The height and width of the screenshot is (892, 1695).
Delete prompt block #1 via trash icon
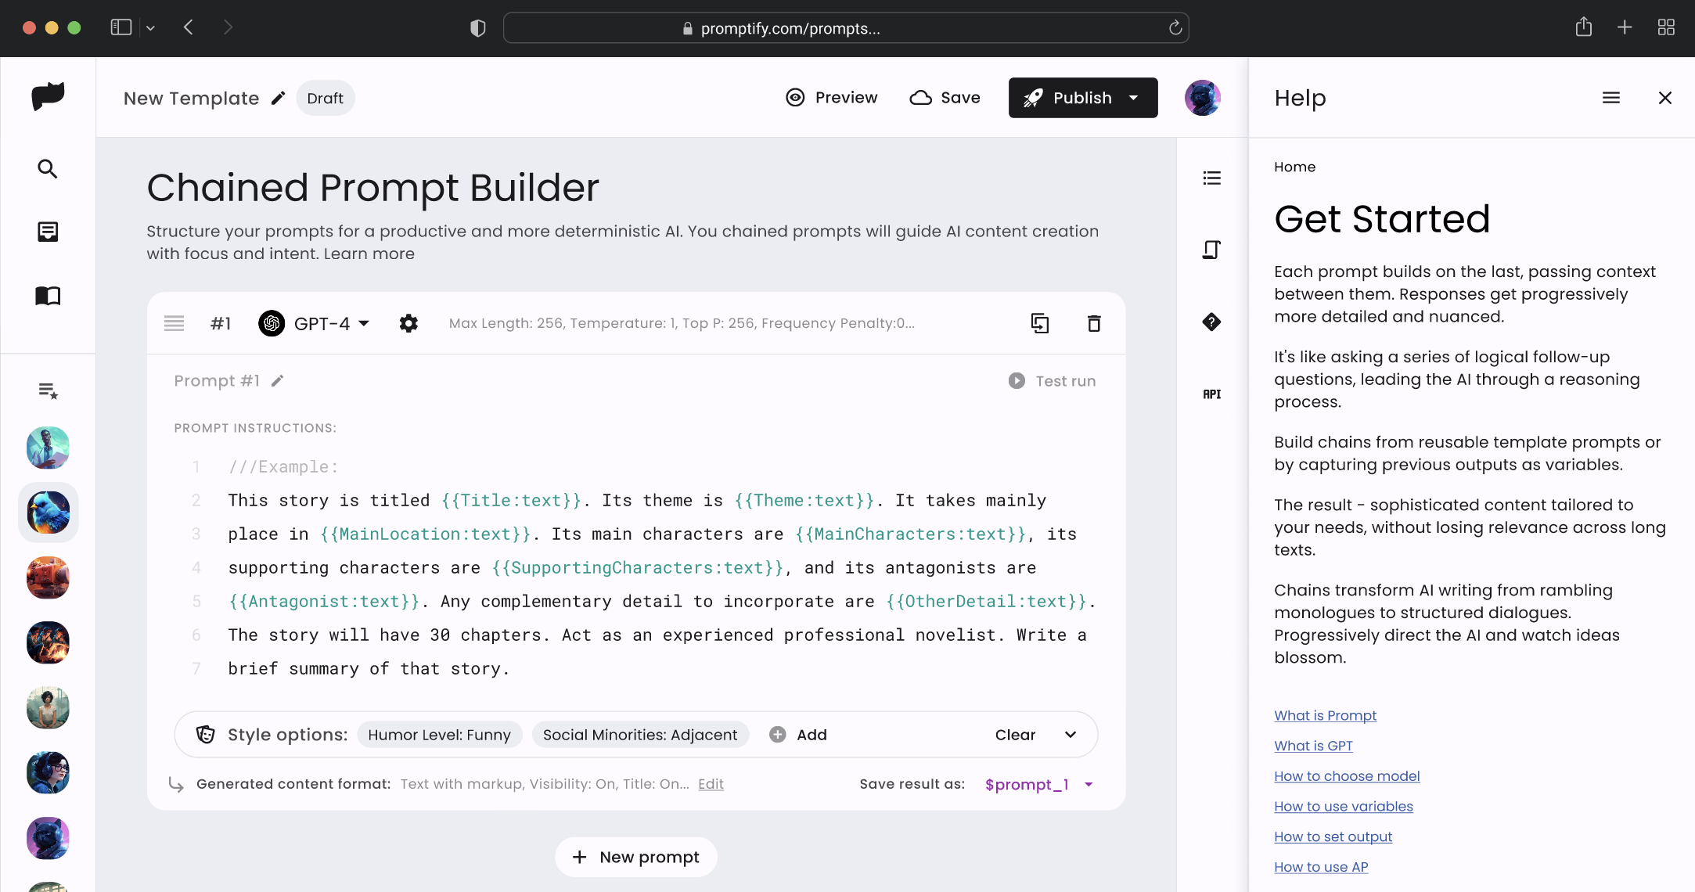coord(1094,322)
